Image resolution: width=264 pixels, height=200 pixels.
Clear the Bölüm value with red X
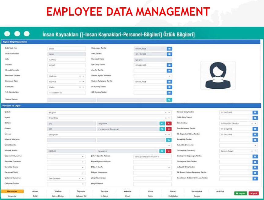pos(169,124)
